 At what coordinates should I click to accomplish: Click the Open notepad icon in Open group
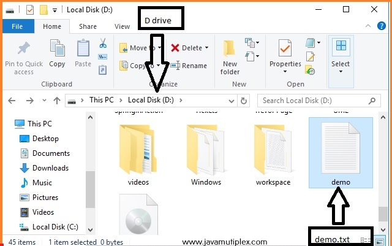point(310,42)
